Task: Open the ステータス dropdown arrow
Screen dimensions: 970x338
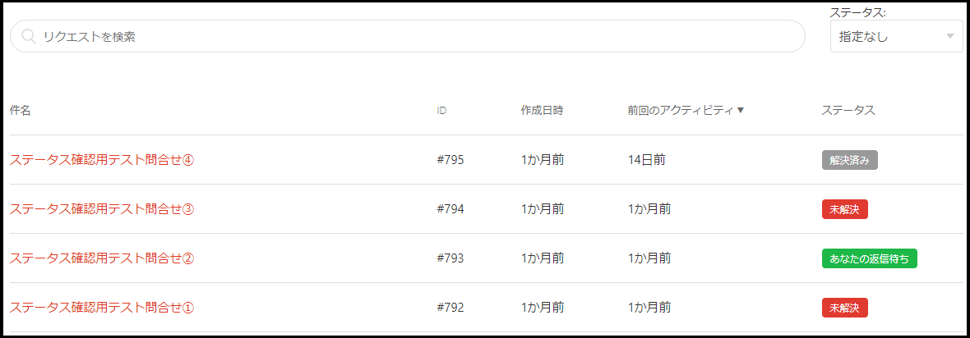Action: coord(950,36)
